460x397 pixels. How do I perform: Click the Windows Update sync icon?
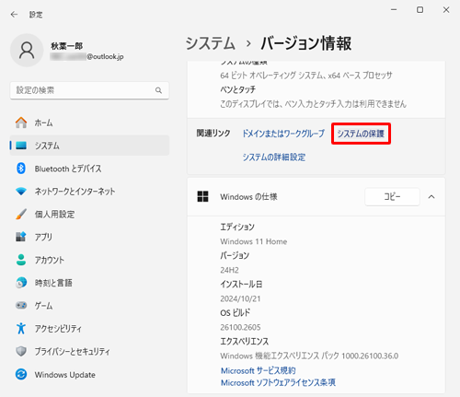tap(21, 374)
